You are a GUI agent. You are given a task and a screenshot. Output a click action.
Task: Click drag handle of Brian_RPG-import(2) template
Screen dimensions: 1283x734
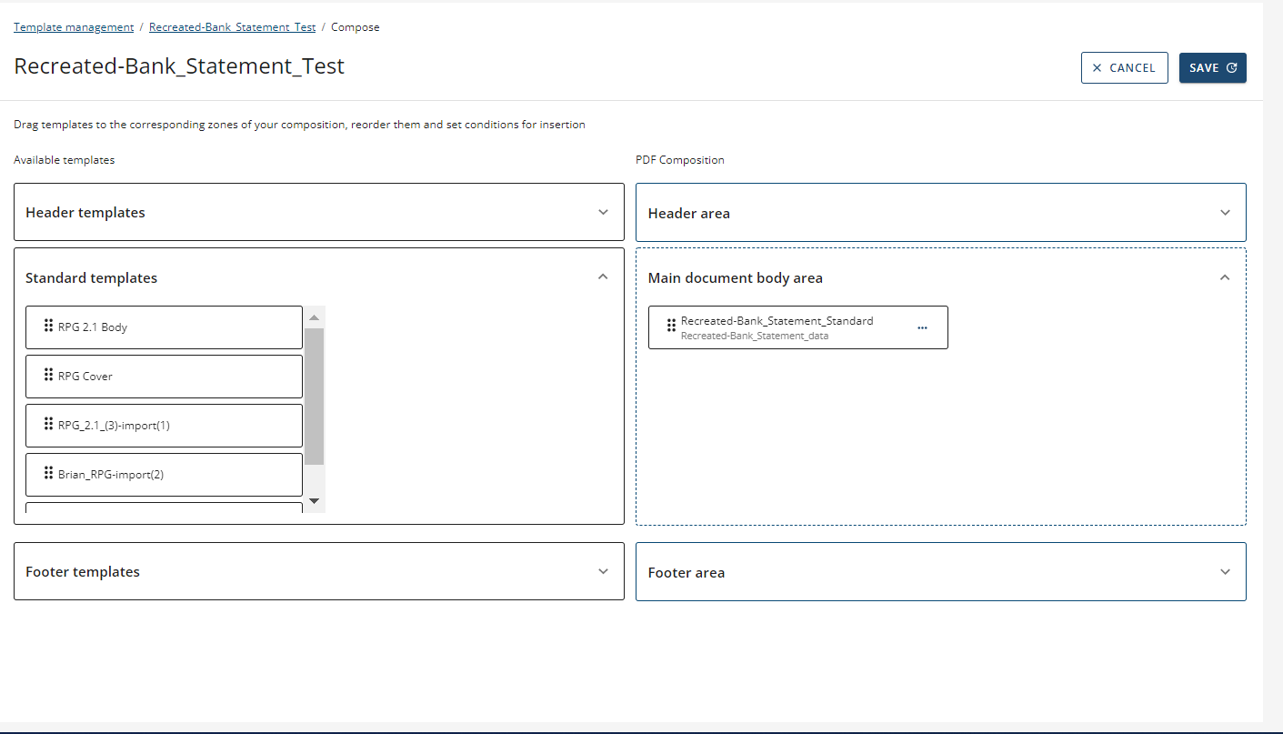coord(48,473)
